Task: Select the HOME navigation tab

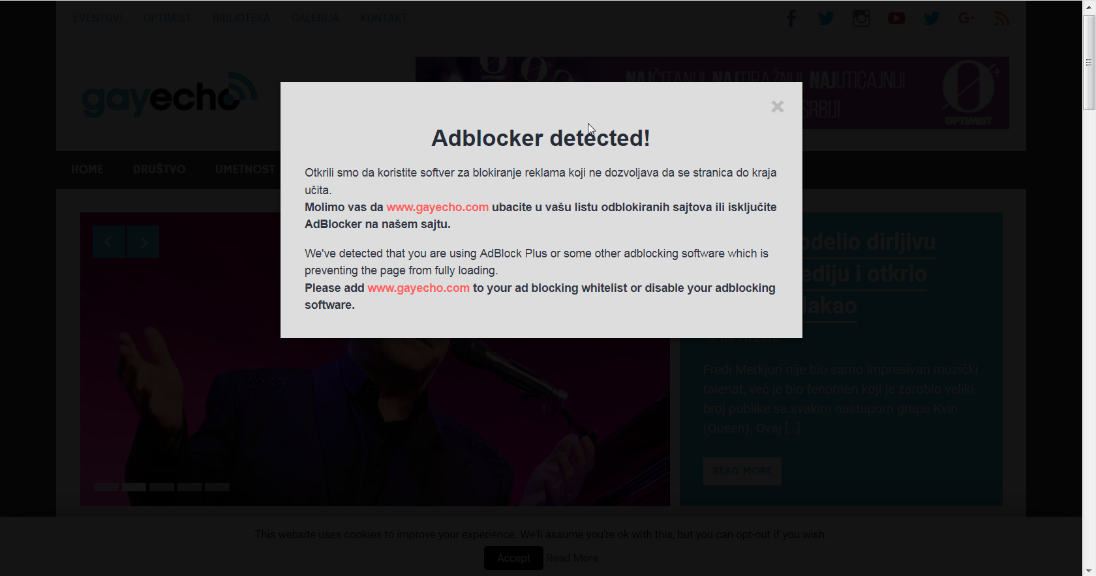Action: [x=87, y=169]
